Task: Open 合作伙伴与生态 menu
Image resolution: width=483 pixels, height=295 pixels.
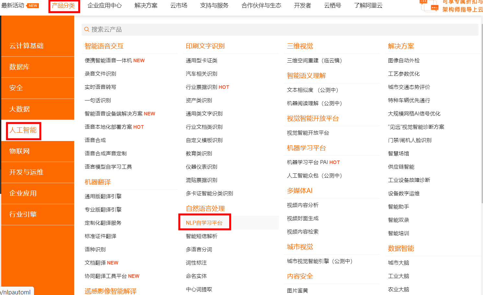Action: [261, 6]
